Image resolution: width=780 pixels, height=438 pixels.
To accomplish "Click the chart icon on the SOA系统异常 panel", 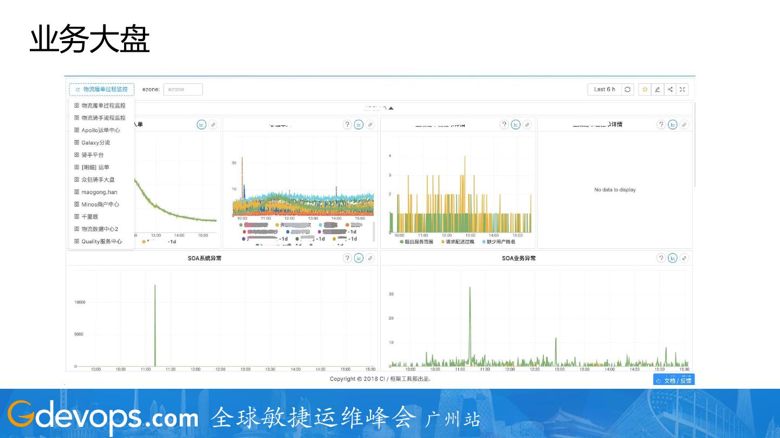I will 359,258.
